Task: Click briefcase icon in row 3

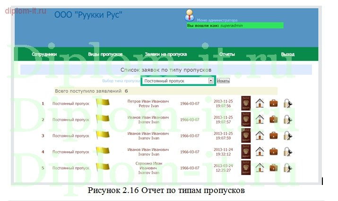Action: (274, 135)
